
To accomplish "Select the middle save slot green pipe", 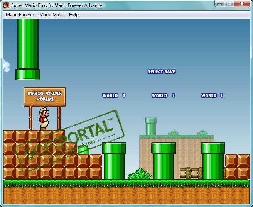I will (x=164, y=161).
